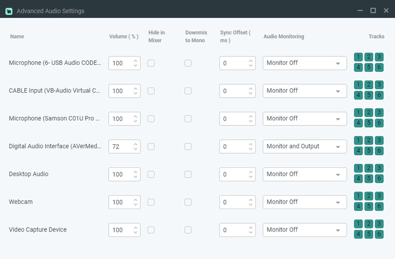Check Downmix to Mono for Digital Audio Interface

188,147
